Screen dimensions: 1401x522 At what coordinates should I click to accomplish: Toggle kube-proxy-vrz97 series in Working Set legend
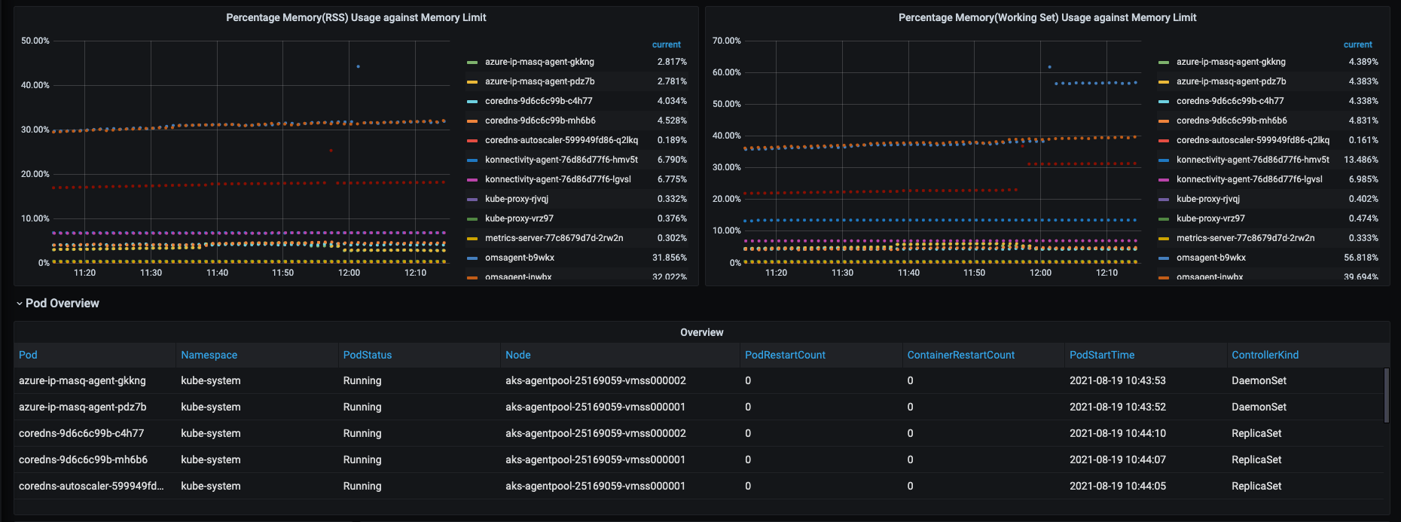click(x=1210, y=218)
